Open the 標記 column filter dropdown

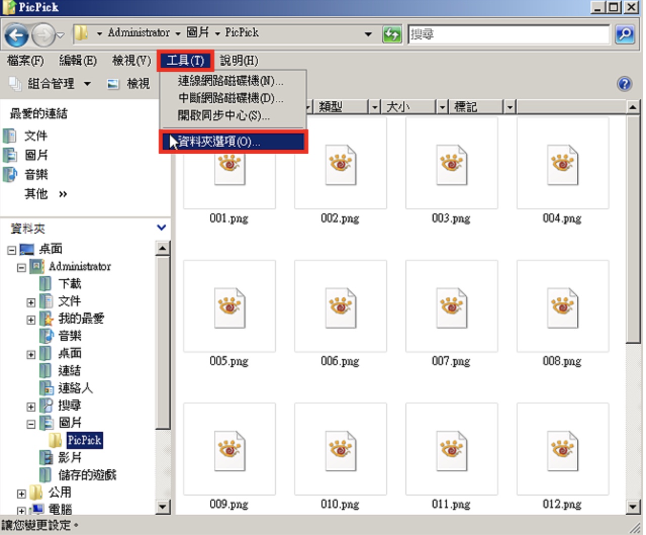click(510, 107)
